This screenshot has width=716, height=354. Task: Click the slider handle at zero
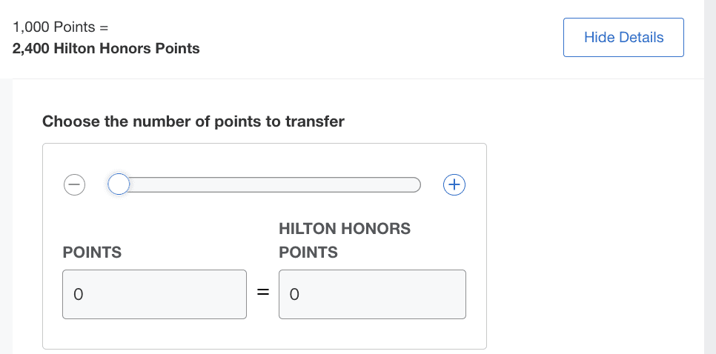pyautogui.click(x=119, y=184)
